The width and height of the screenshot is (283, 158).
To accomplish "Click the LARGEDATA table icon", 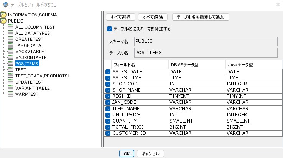I will [x=11, y=45].
